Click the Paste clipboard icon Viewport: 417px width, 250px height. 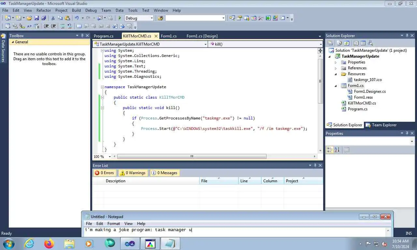point(67,18)
